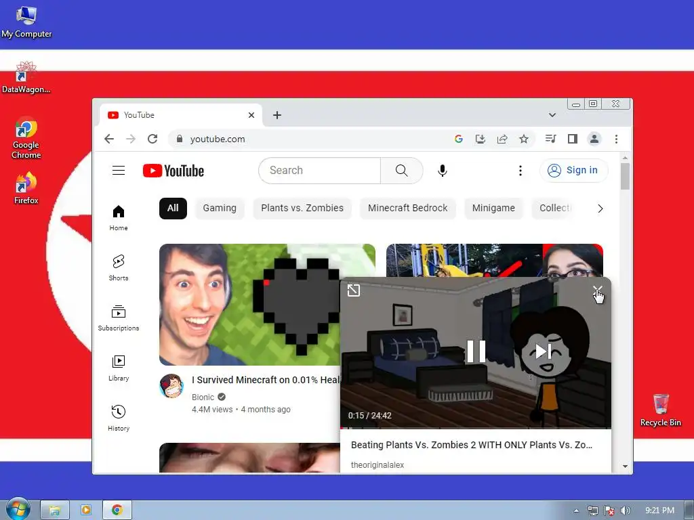Open Library in the sidebar

pyautogui.click(x=119, y=368)
